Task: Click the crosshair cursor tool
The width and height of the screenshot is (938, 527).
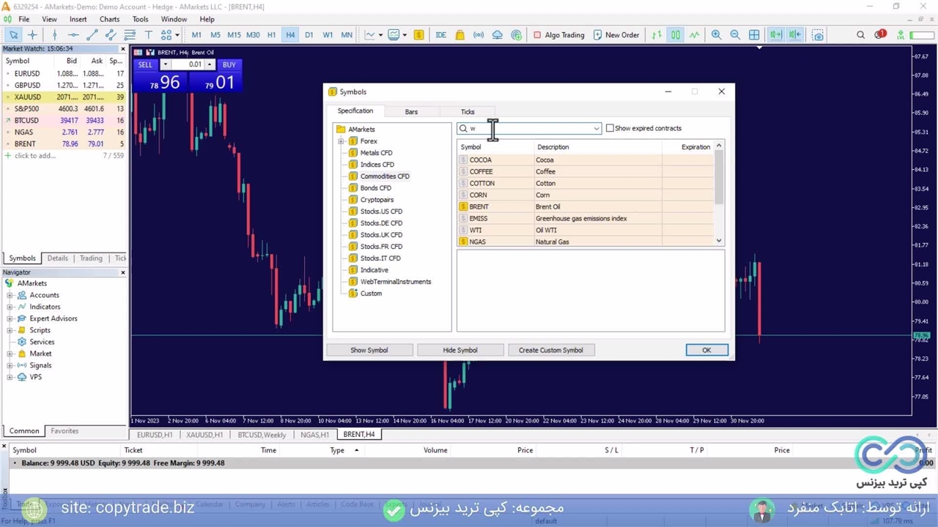Action: [x=32, y=35]
